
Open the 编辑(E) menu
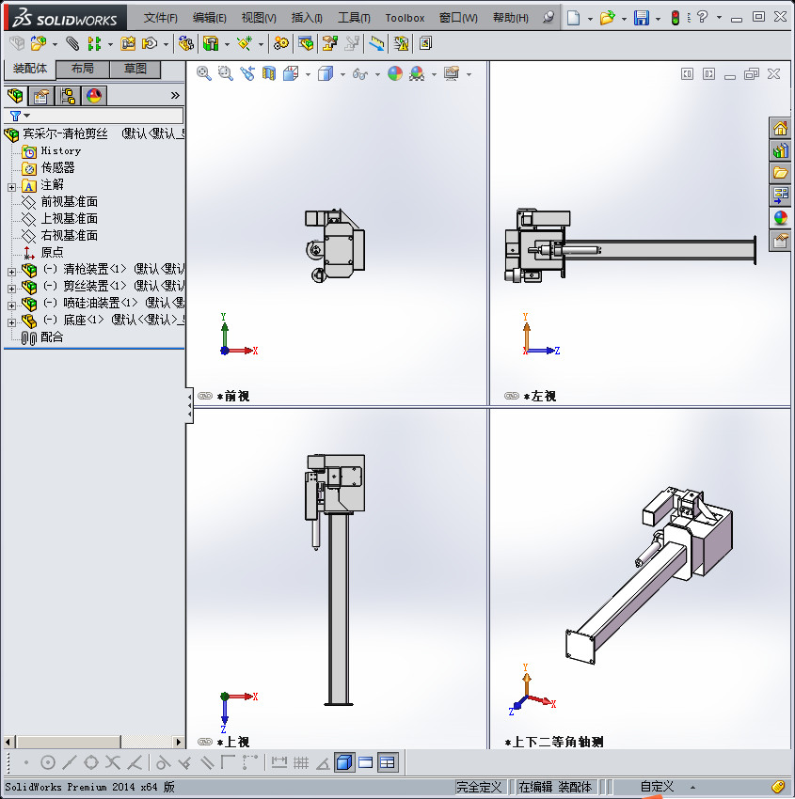click(209, 18)
